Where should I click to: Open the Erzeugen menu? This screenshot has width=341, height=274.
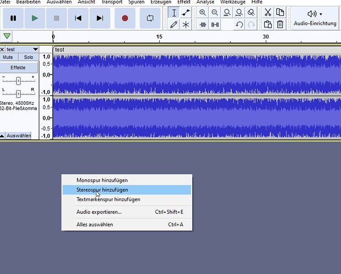161,2
